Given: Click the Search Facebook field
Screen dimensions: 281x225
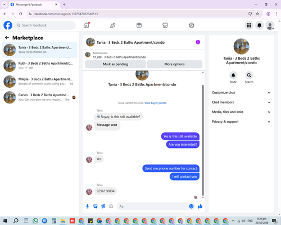Looking at the screenshot, I should [x=45, y=25].
